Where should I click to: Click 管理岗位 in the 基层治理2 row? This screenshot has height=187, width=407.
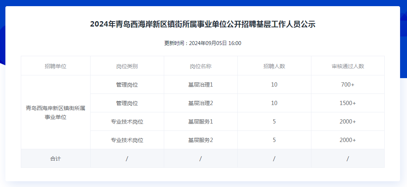tap(127, 103)
